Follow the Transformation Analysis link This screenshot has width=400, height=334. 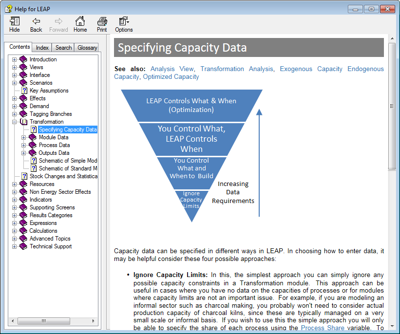tap(236, 69)
